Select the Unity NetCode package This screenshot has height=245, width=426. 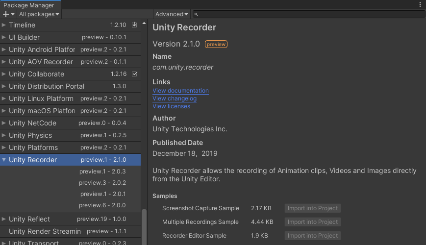tap(71, 123)
